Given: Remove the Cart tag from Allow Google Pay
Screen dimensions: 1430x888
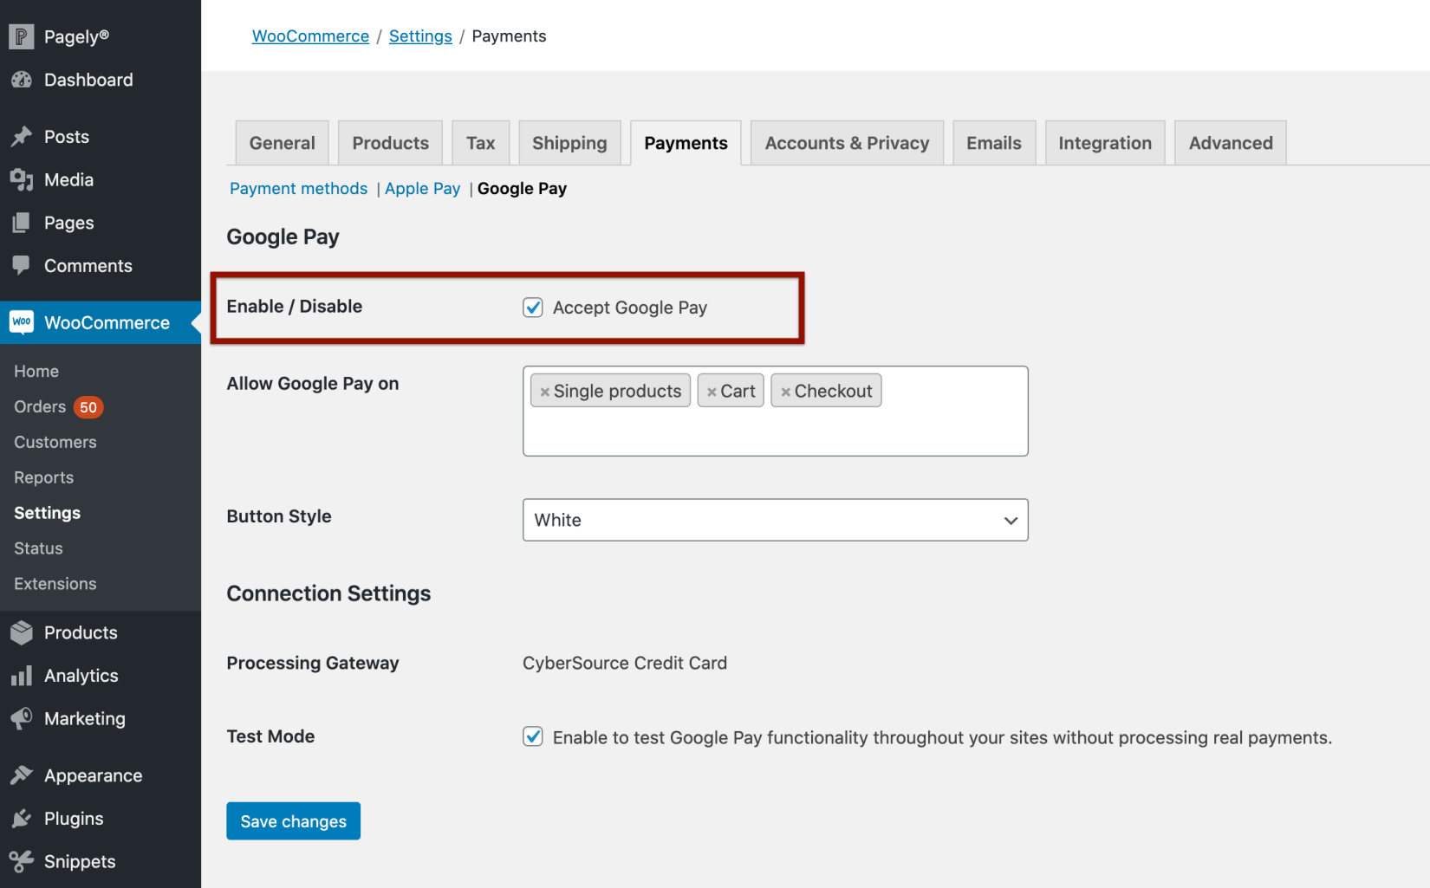Looking at the screenshot, I should pyautogui.click(x=711, y=390).
